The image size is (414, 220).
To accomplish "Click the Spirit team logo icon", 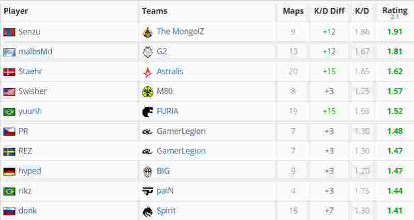I will click(147, 211).
